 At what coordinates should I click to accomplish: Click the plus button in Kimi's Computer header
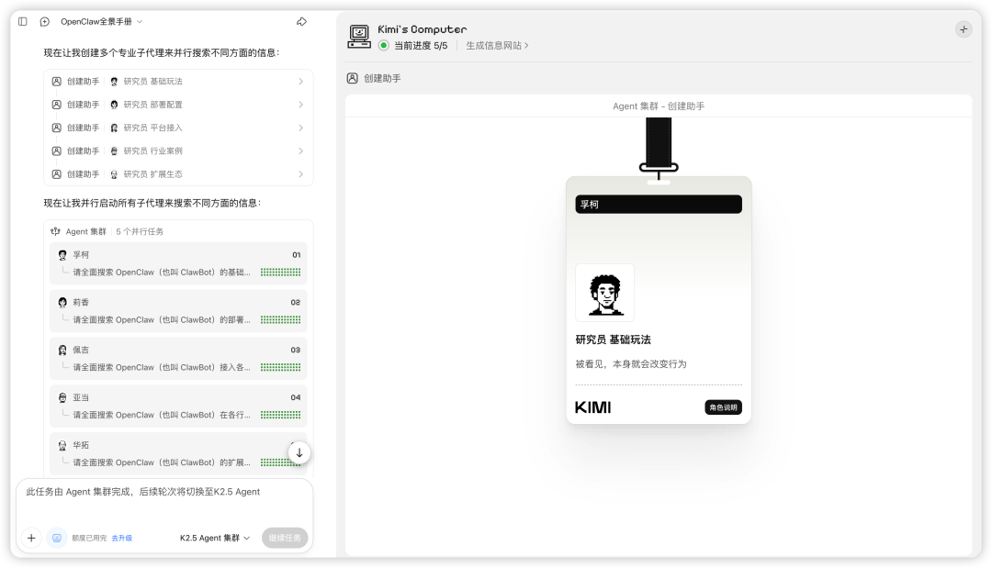click(964, 29)
